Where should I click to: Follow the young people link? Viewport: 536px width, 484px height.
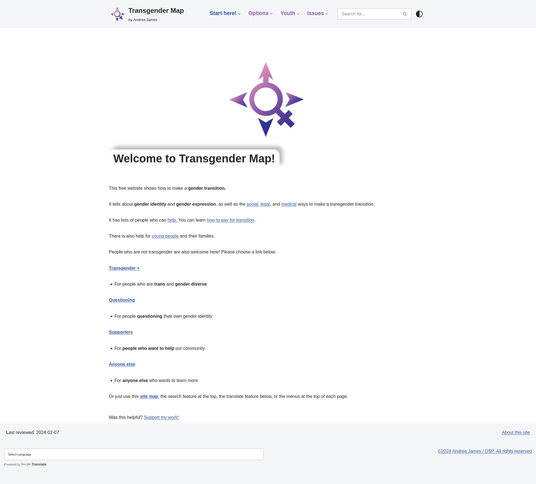tap(165, 236)
